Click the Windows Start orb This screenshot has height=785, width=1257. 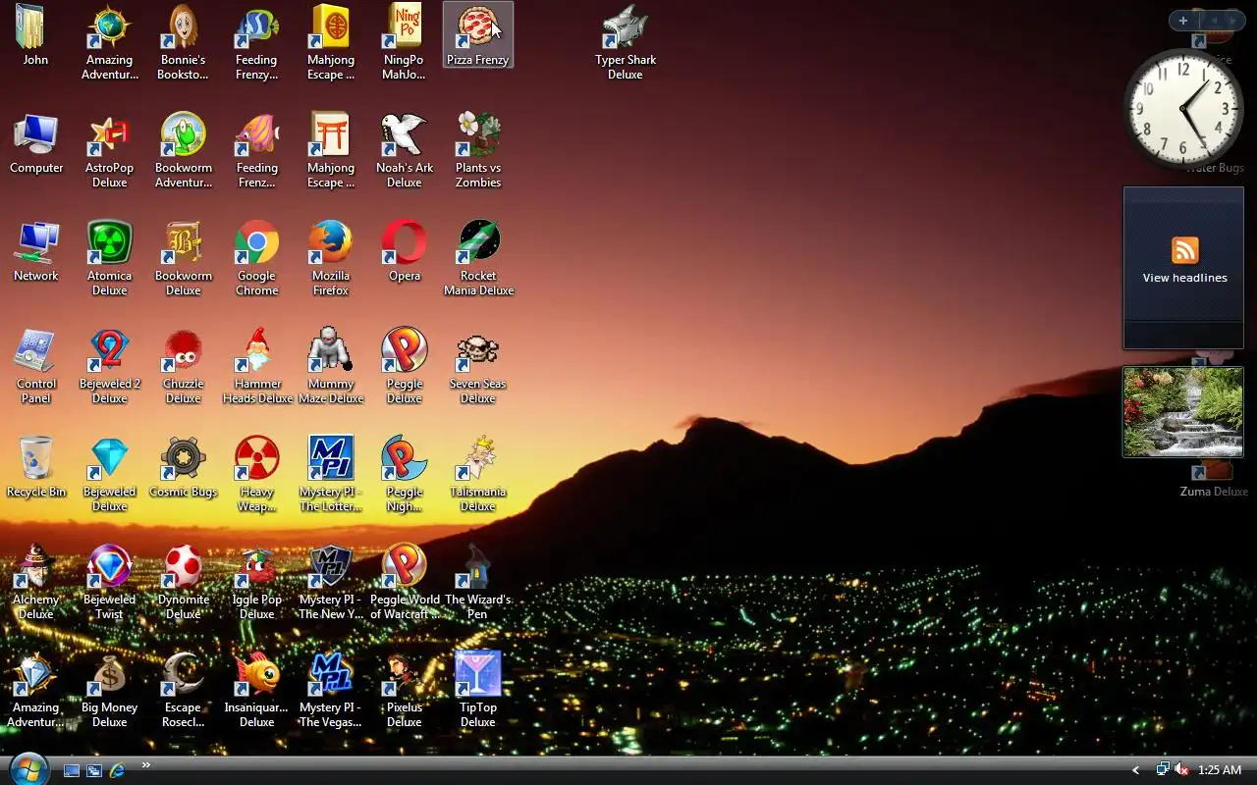pyautogui.click(x=27, y=768)
